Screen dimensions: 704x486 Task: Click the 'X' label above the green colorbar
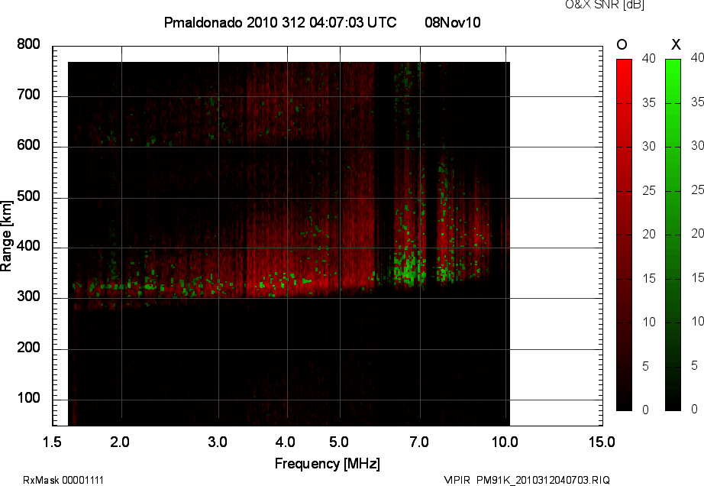click(x=676, y=44)
